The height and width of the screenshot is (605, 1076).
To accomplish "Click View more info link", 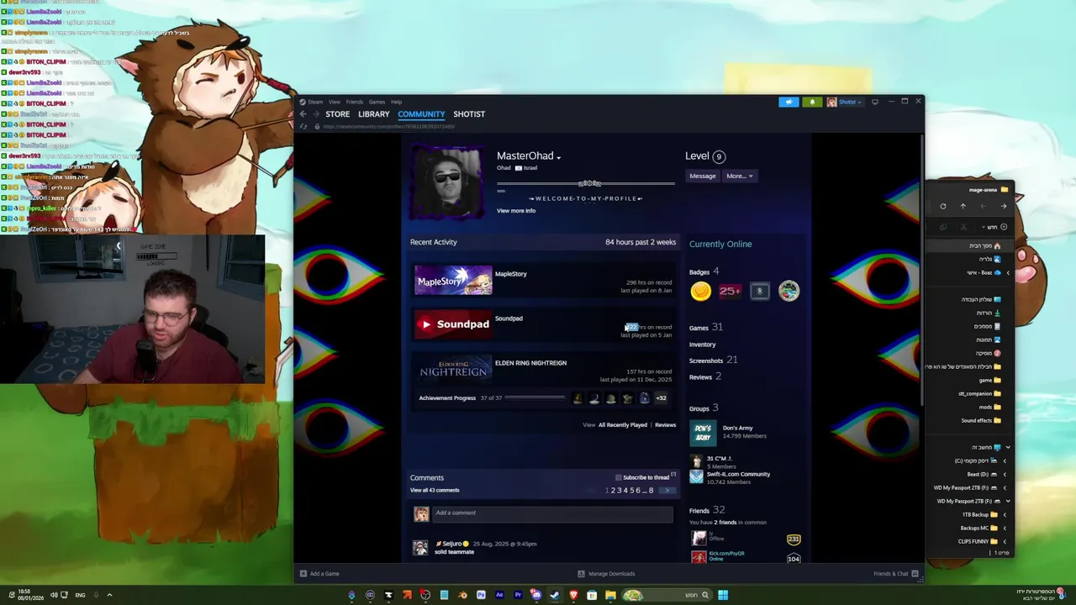I will [516, 211].
